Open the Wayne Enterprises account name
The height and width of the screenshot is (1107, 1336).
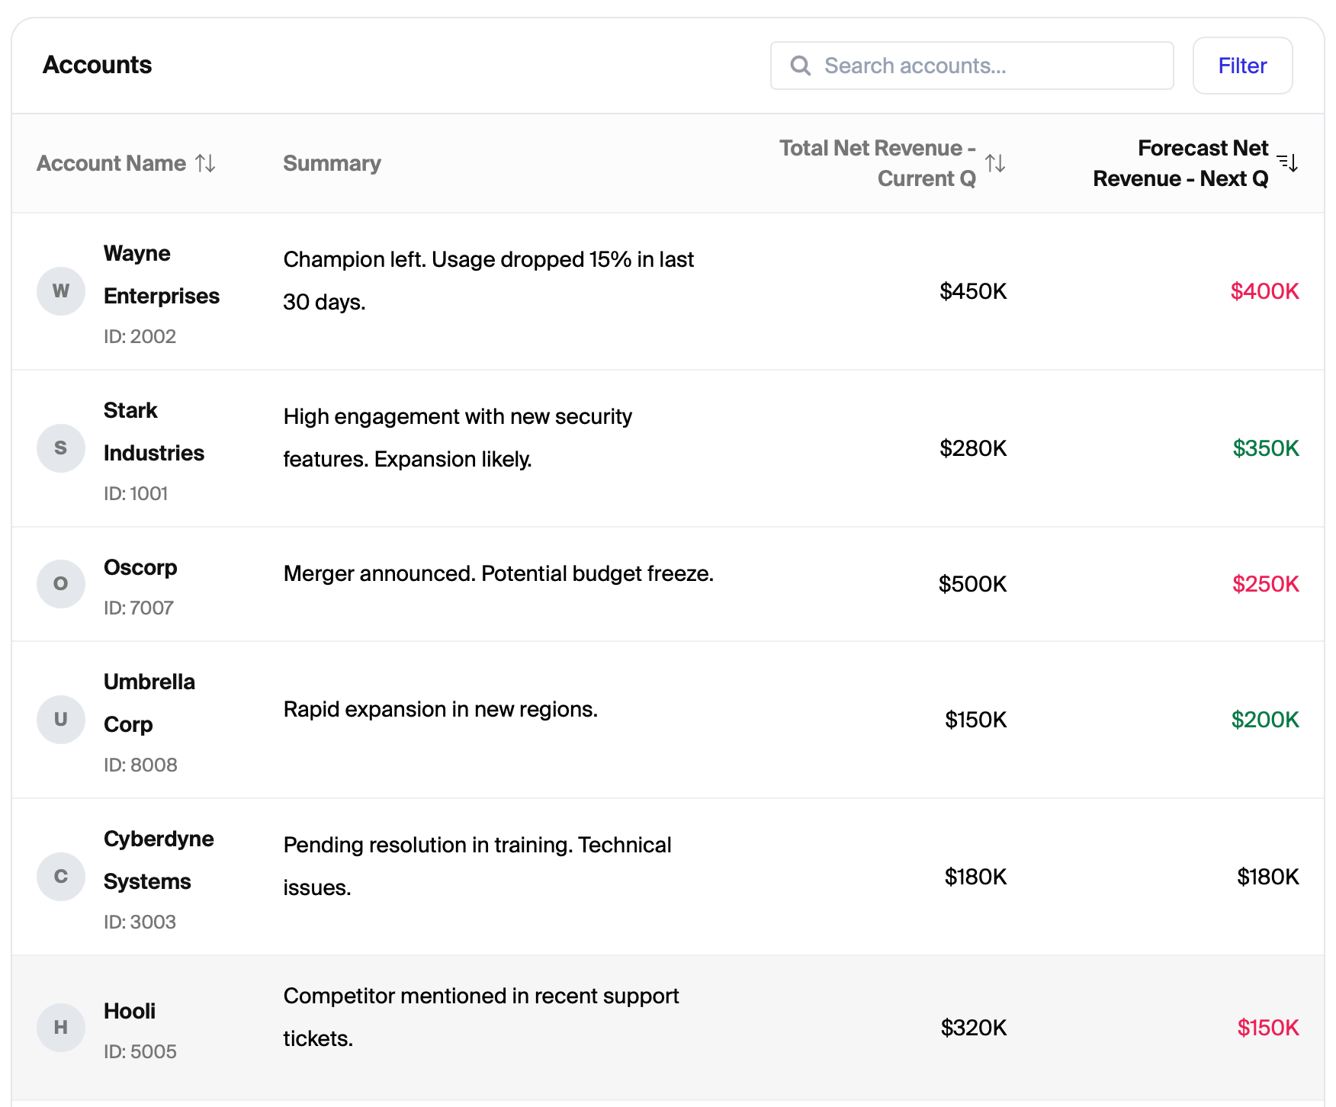tap(162, 274)
